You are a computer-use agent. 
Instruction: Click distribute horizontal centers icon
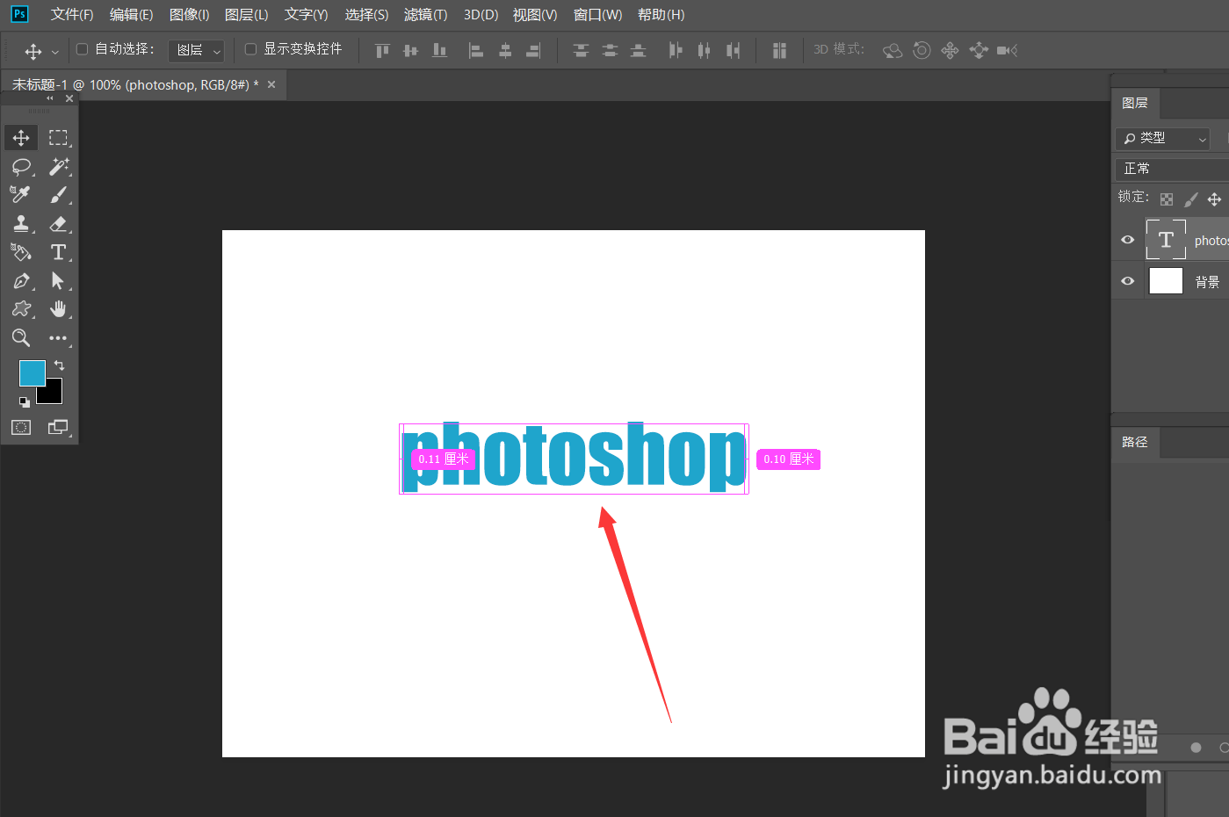[x=704, y=50]
